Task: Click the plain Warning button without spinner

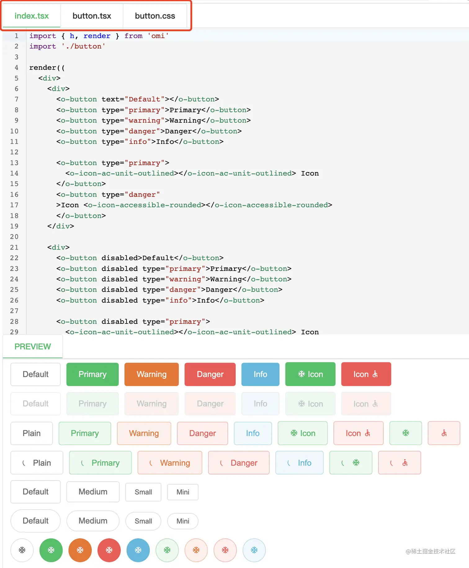Action: click(x=144, y=433)
